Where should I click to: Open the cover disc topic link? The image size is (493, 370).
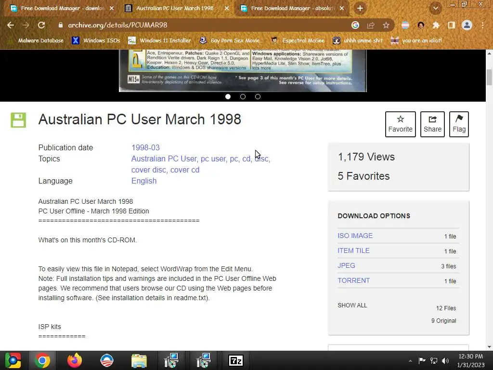(148, 170)
